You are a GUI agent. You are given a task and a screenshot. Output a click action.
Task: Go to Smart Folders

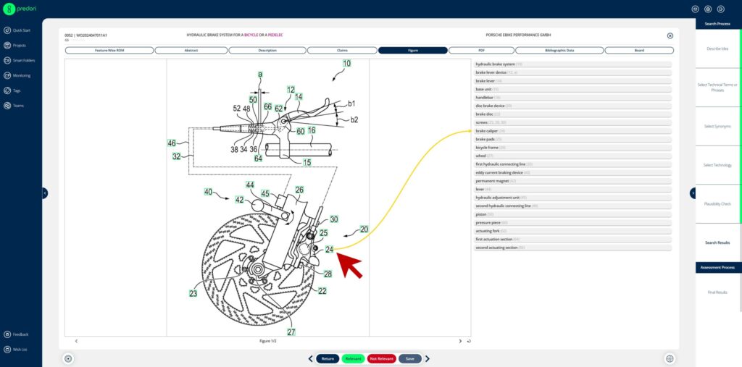click(x=23, y=60)
